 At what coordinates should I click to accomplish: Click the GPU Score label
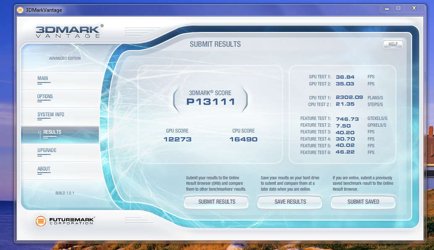[x=177, y=131]
